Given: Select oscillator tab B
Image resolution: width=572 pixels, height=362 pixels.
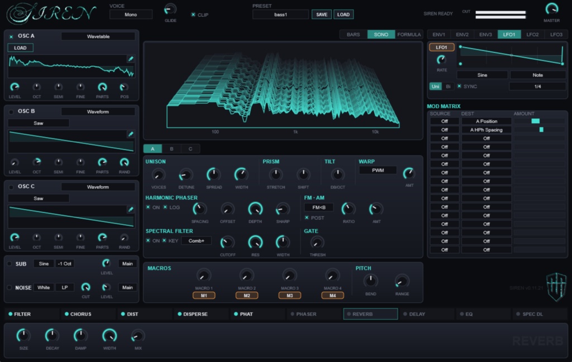Looking at the screenshot, I should pyautogui.click(x=171, y=148).
